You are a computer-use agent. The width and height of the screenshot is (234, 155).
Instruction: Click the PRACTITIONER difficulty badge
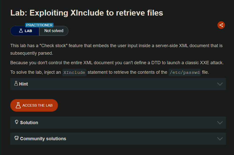pos(39,25)
